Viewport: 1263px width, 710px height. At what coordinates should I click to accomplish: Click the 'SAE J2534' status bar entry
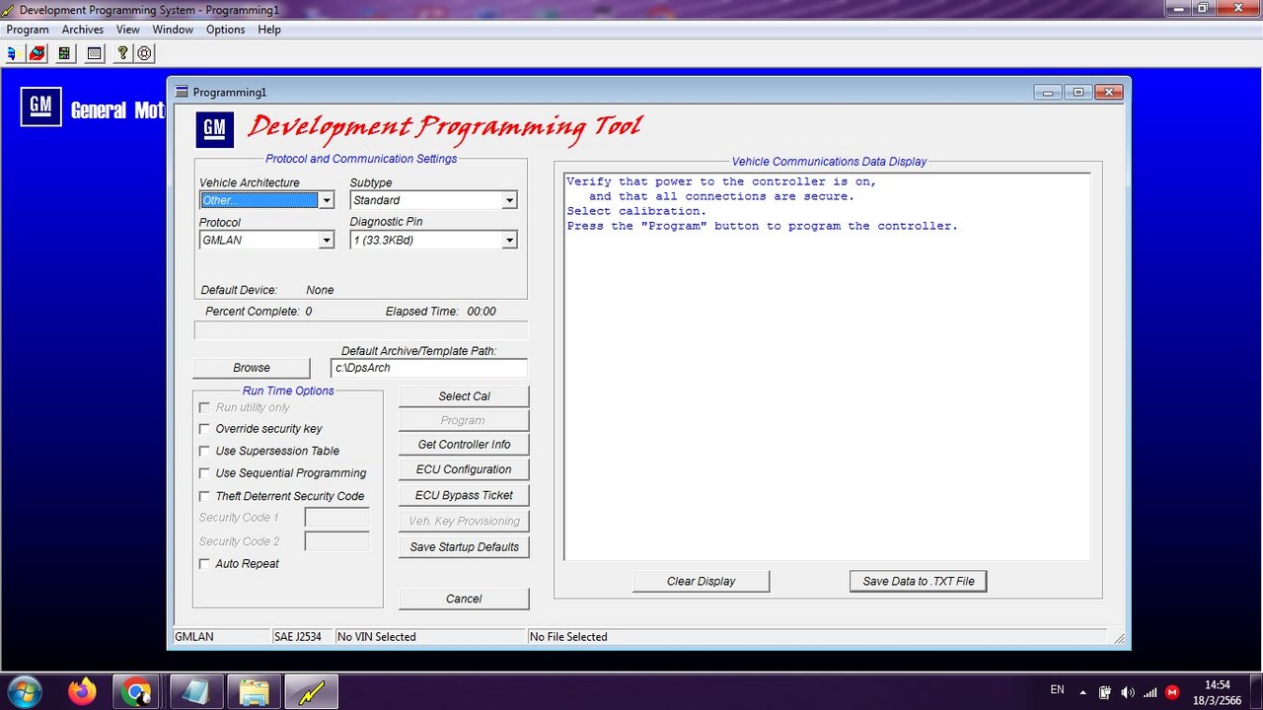point(298,637)
